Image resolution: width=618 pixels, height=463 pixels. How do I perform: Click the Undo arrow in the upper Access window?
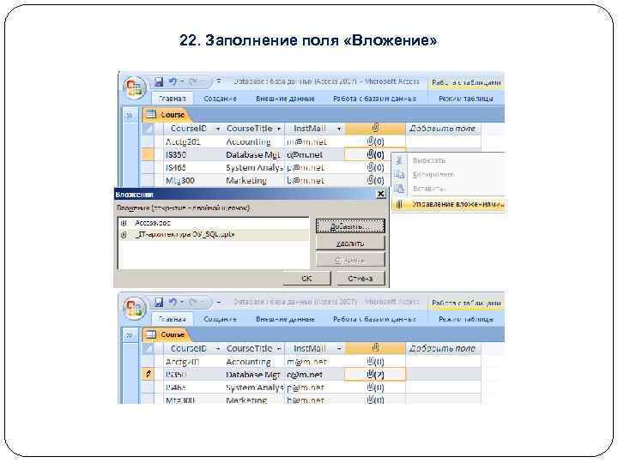pos(173,81)
